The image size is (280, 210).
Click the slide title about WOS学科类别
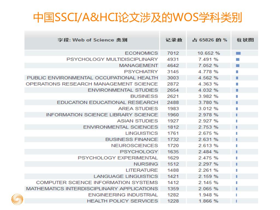pos(138,17)
